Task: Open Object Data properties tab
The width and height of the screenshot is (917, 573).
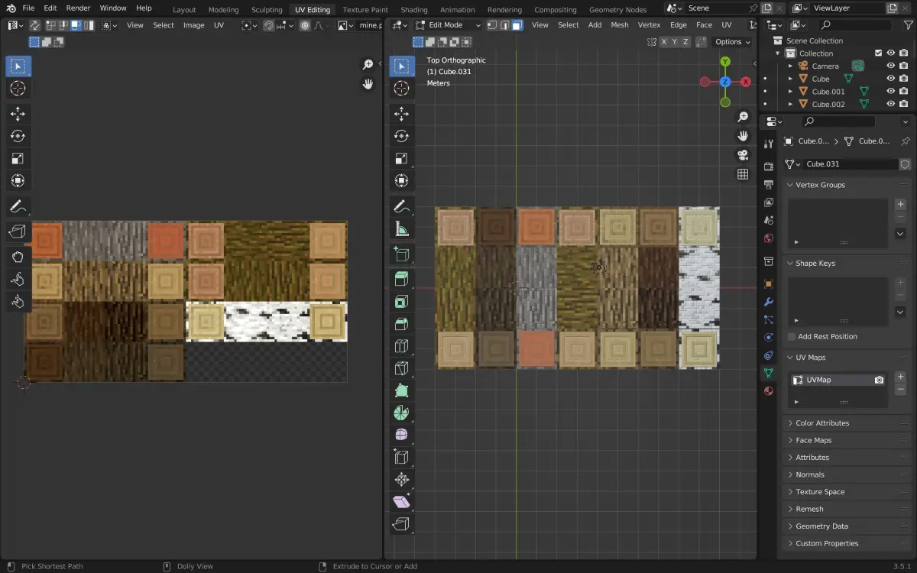Action: tap(769, 373)
